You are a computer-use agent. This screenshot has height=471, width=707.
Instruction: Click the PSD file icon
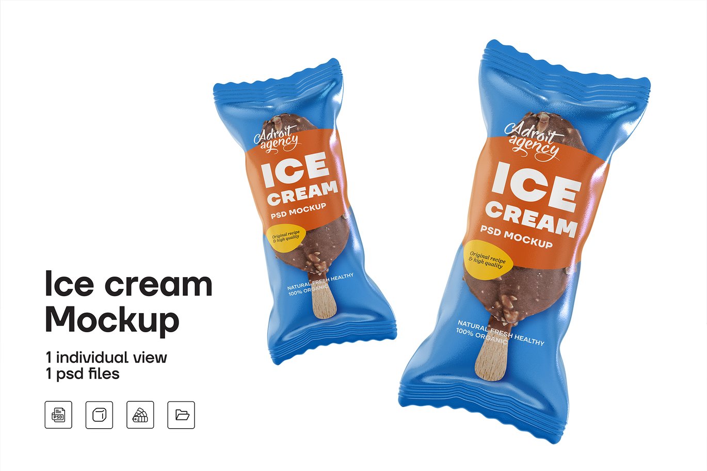58,415
